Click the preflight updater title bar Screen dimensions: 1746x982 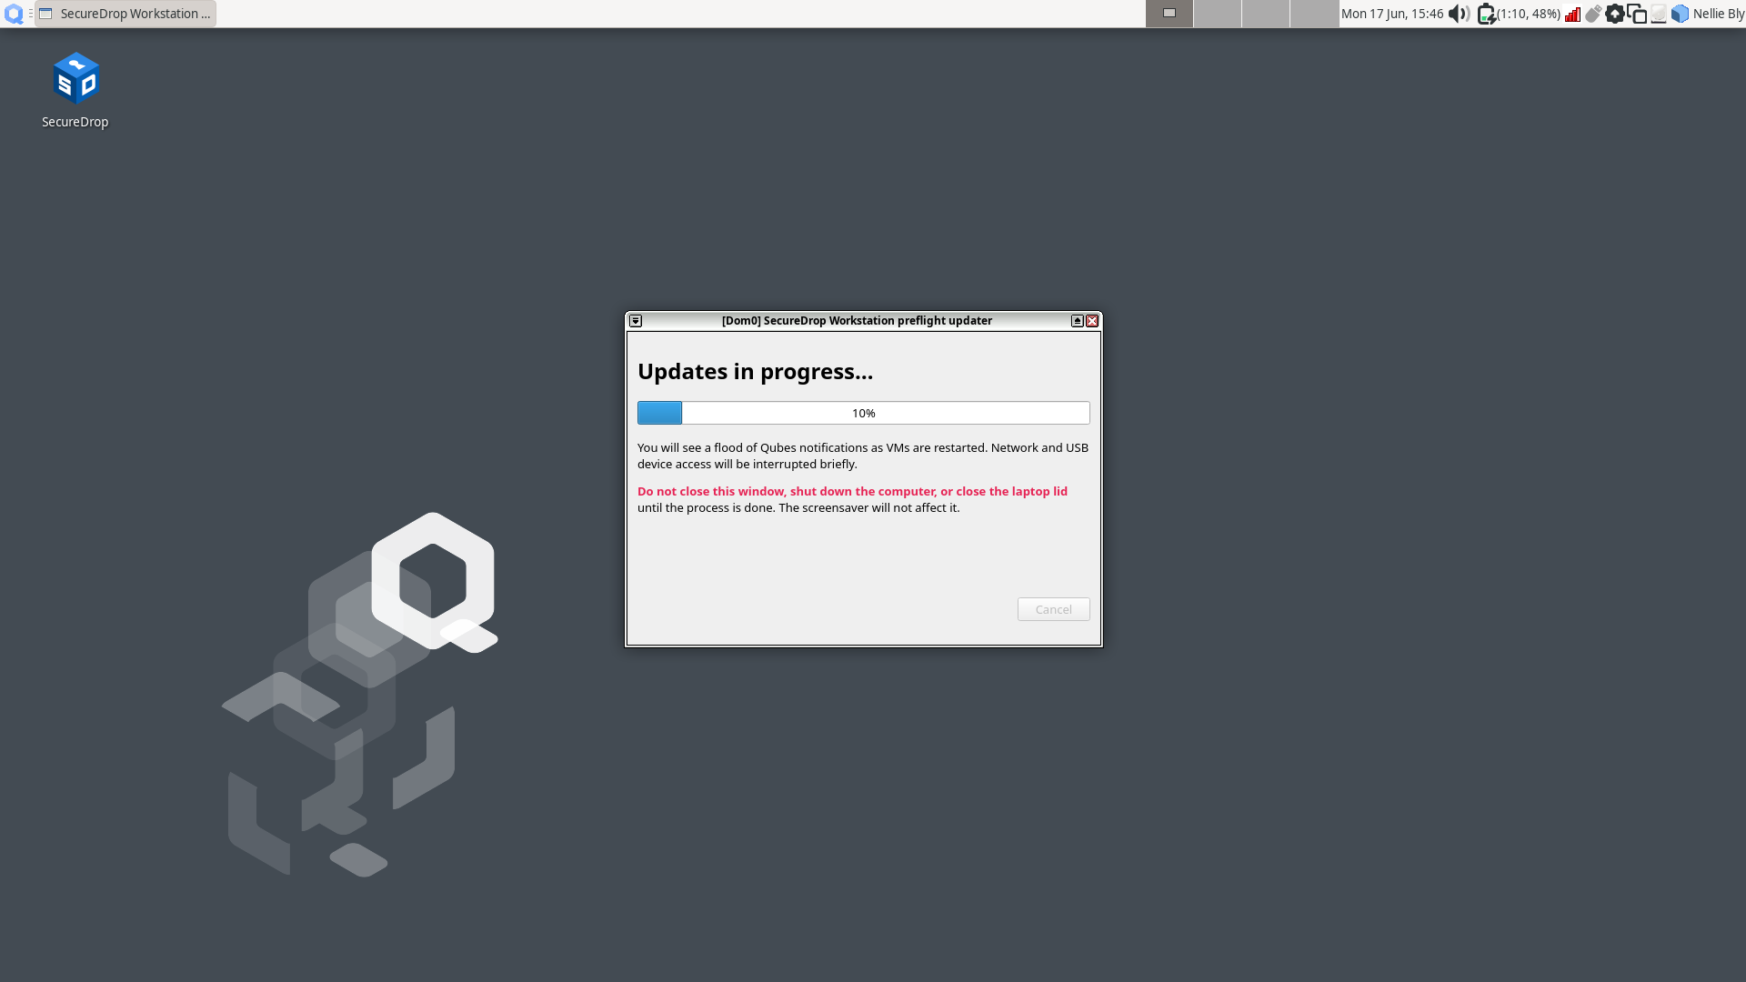coord(856,320)
